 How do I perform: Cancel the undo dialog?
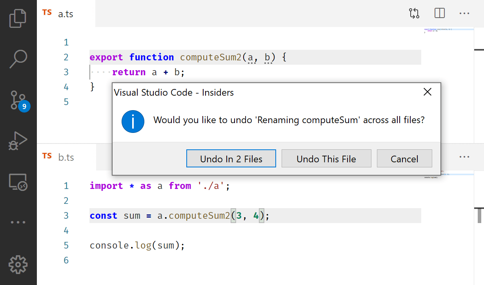pos(404,159)
